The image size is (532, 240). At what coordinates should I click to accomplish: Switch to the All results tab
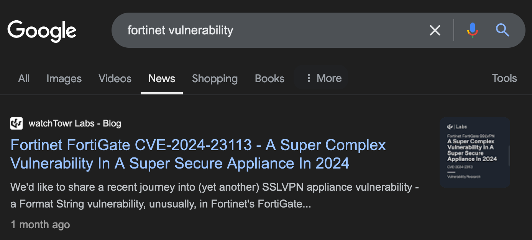coord(24,78)
